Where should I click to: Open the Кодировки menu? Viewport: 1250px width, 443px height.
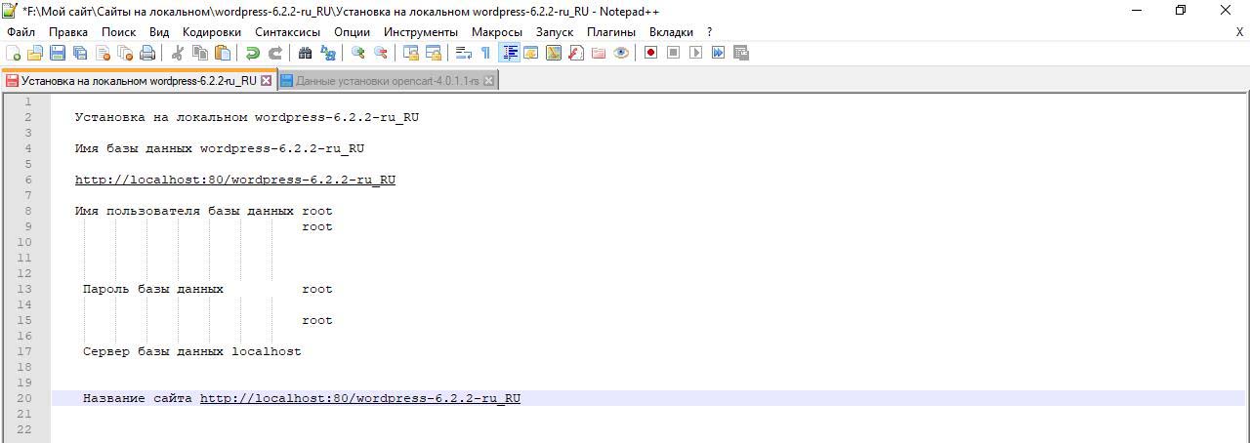pyautogui.click(x=211, y=32)
